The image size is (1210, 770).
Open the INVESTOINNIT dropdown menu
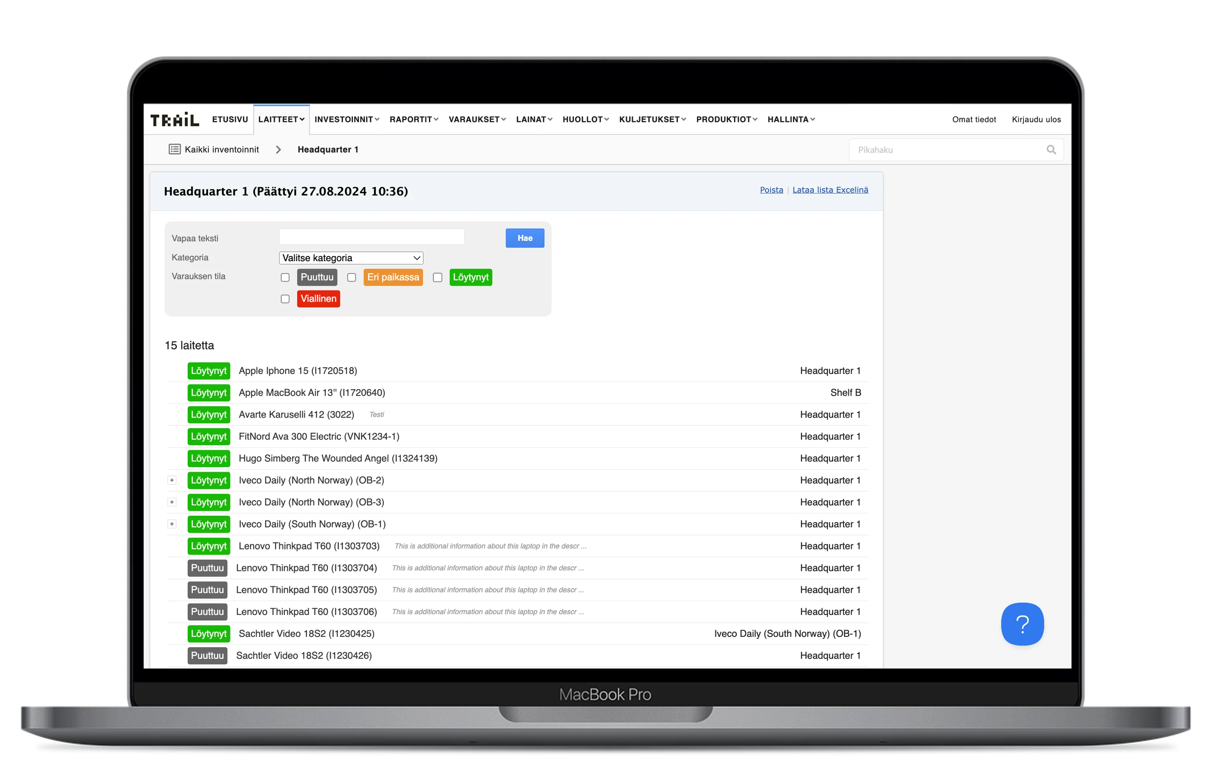click(347, 120)
